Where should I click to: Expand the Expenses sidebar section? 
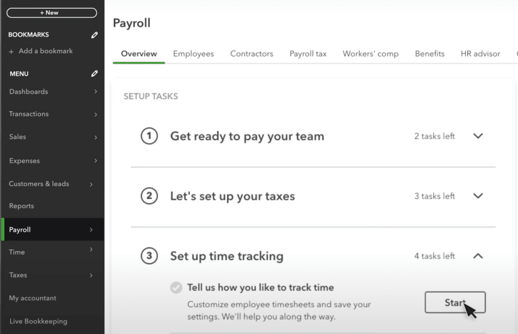click(x=95, y=161)
